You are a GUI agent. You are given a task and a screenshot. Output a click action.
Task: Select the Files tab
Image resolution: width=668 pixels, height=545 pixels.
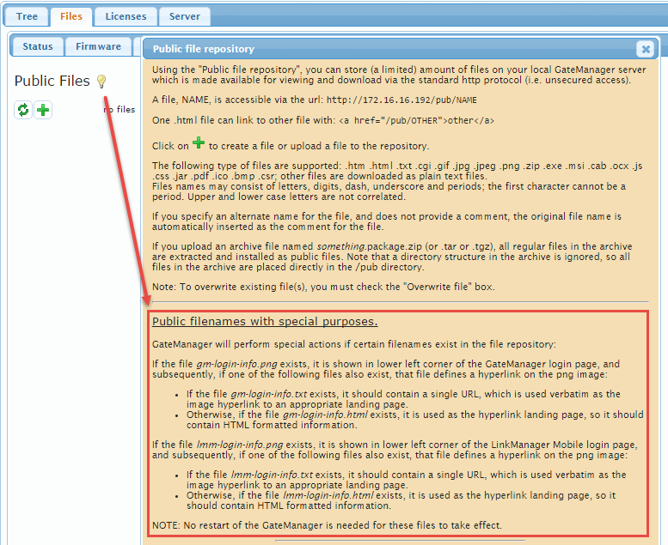tap(71, 16)
